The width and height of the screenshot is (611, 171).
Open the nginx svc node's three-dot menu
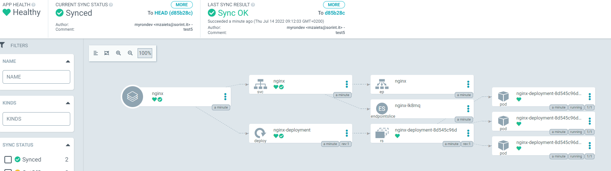[x=347, y=84]
